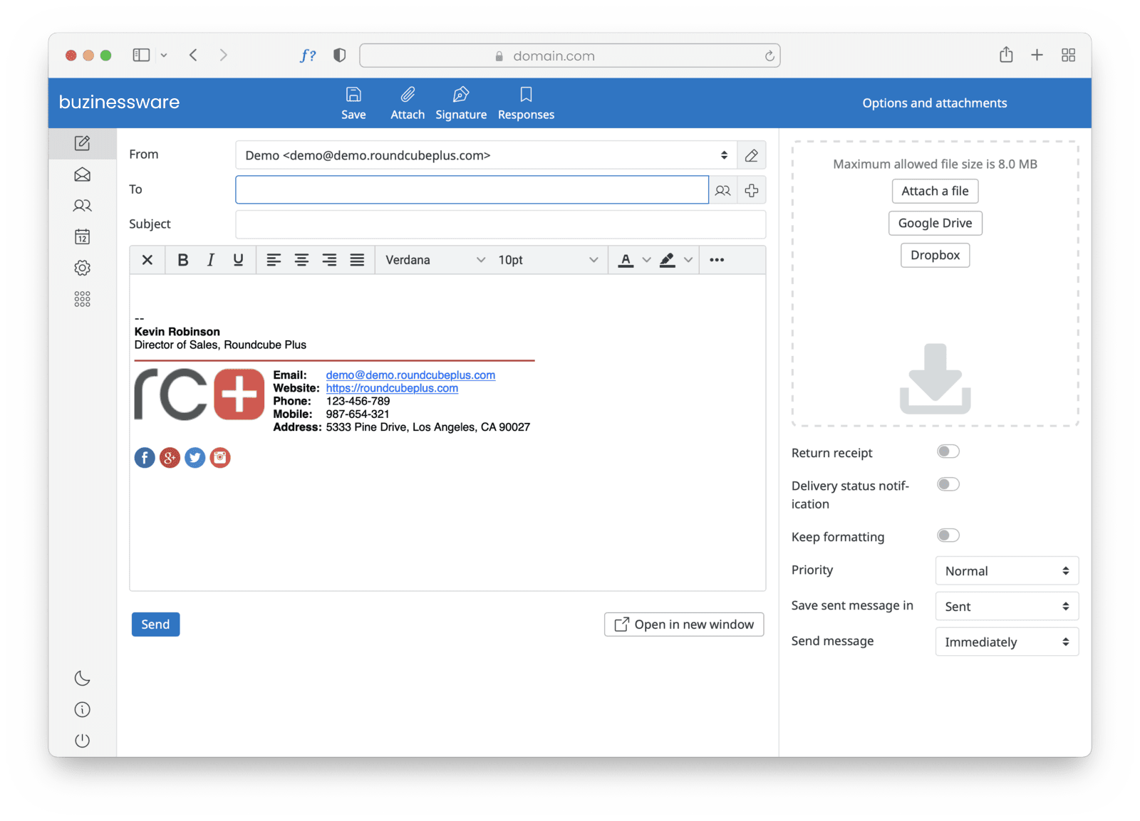
Task: Turn on Delivery status notification
Action: pos(948,483)
